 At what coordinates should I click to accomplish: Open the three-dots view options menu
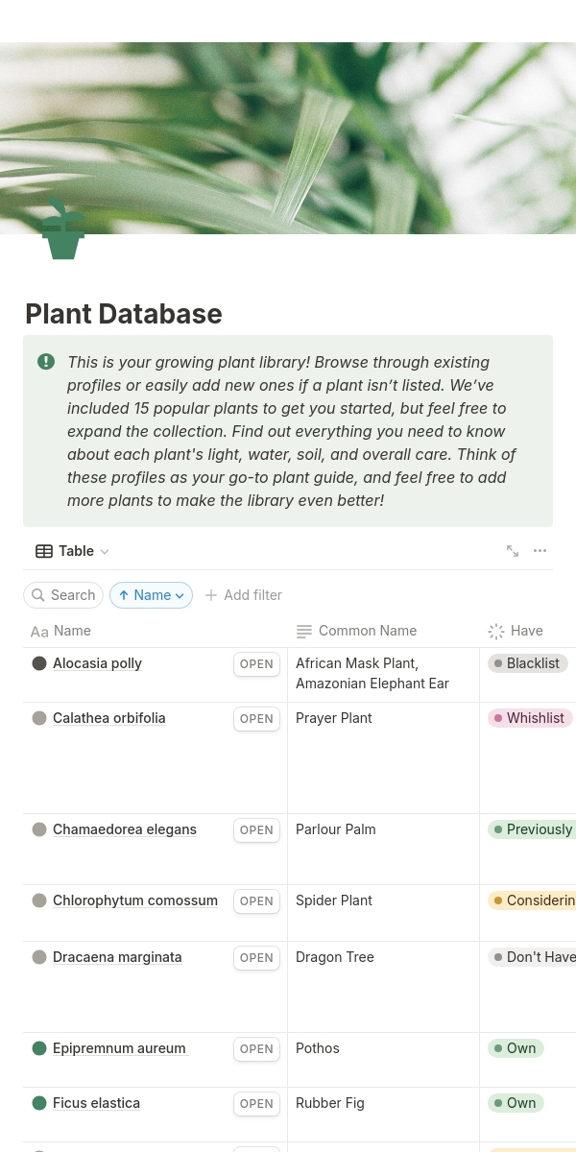pyautogui.click(x=540, y=551)
